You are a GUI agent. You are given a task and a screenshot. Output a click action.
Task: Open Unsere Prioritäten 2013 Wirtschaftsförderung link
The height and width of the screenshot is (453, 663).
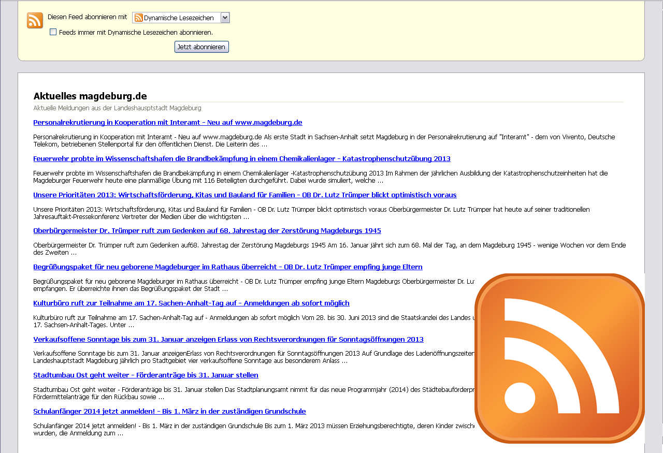[245, 195]
